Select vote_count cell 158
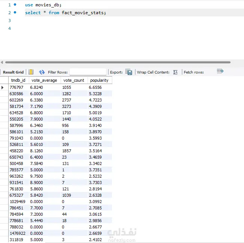 74,132
